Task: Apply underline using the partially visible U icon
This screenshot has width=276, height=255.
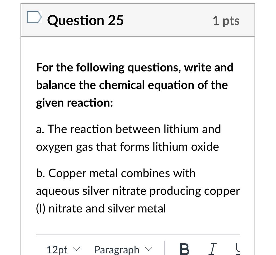Action: coord(238,249)
